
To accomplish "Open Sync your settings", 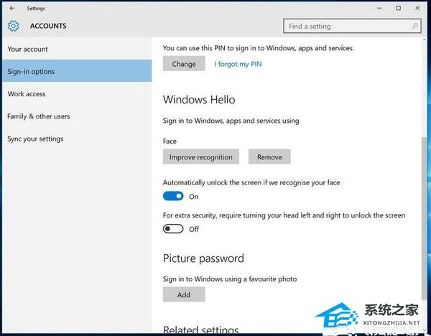I will point(35,139).
